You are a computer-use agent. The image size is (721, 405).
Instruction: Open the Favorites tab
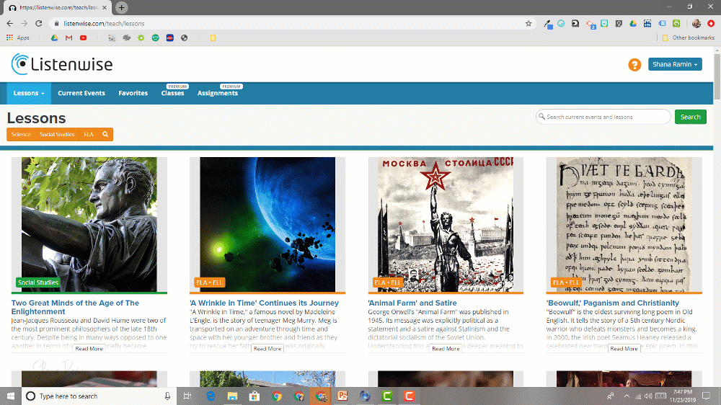point(133,93)
